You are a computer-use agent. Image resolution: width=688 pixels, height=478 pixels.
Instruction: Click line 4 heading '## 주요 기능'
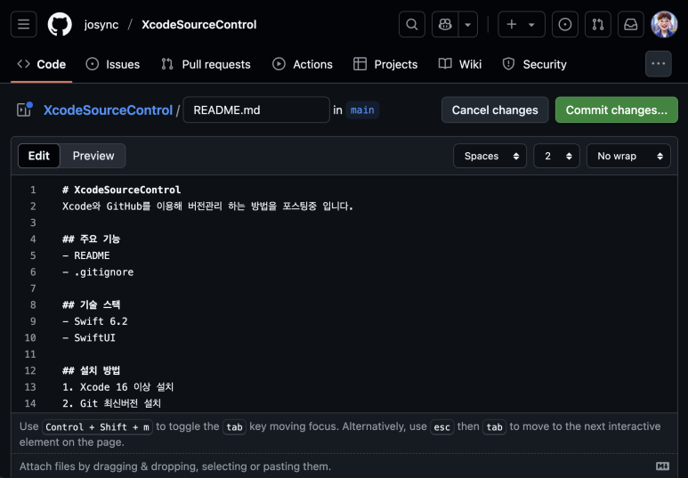coord(92,239)
